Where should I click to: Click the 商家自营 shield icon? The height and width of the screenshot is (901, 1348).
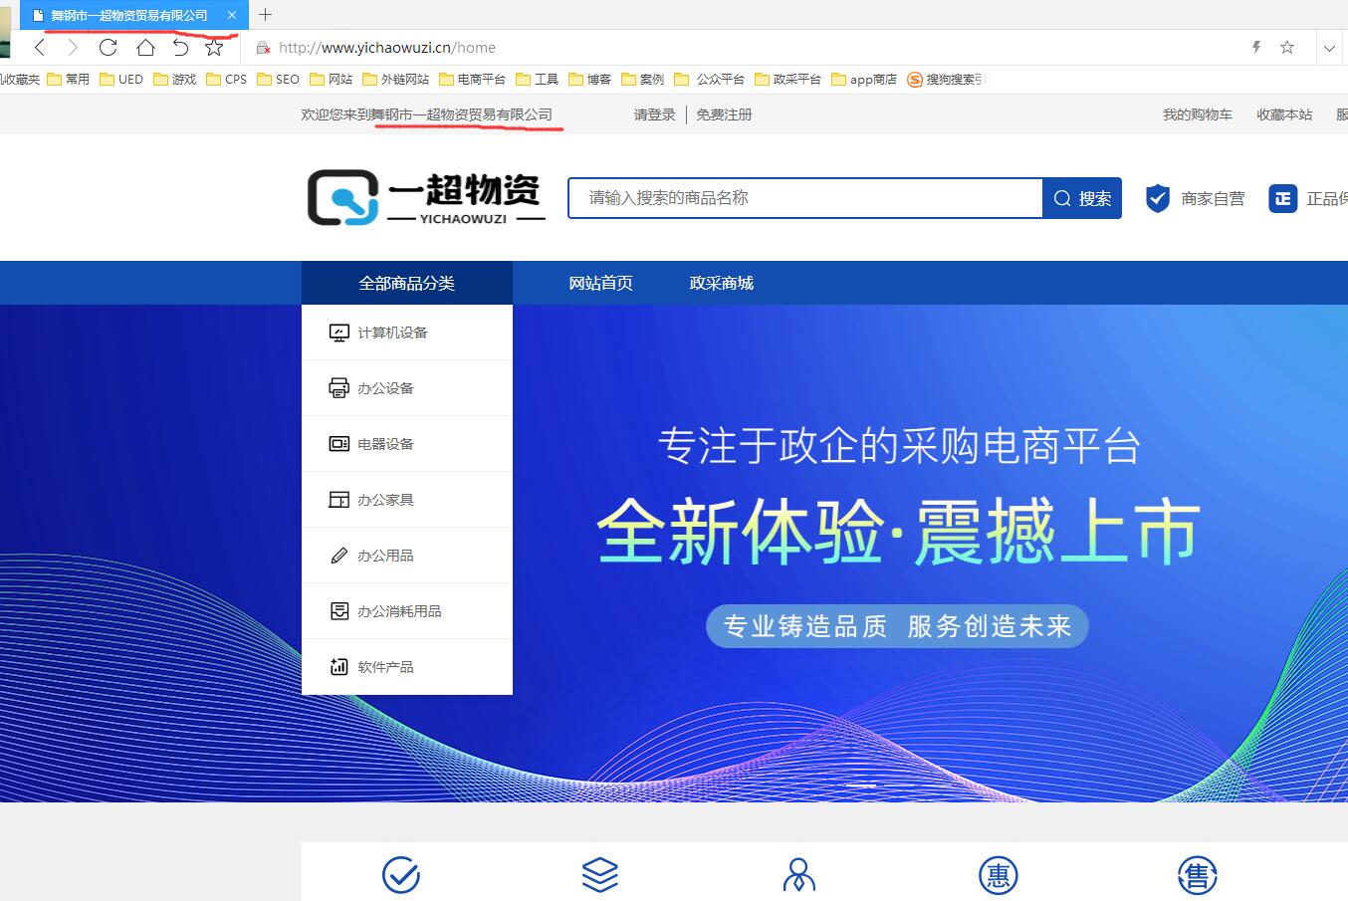pyautogui.click(x=1157, y=198)
